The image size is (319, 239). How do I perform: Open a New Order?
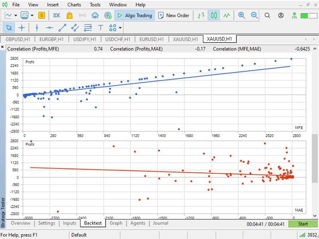[173, 16]
